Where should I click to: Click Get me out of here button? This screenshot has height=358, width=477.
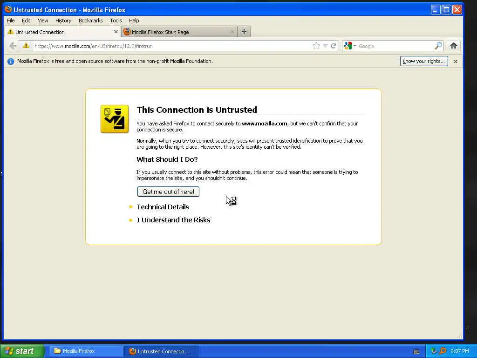pyautogui.click(x=168, y=192)
